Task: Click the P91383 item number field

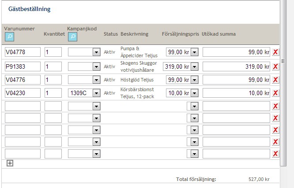Action: [x=23, y=66]
